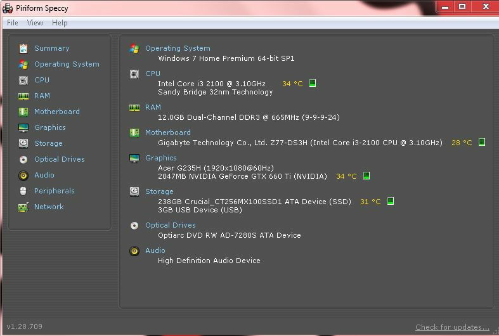The height and width of the screenshot is (336, 499).
Task: Open Motherboard via its sidebar icon
Action: (23, 112)
